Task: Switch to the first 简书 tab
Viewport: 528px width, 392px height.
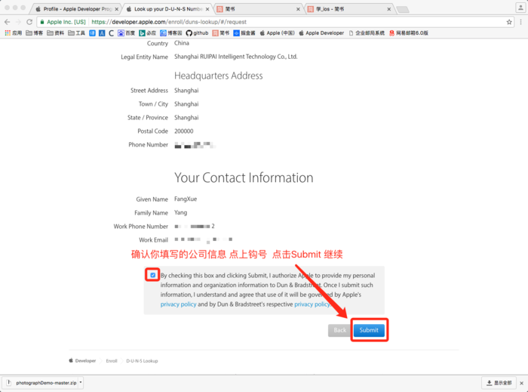Action: [259, 9]
